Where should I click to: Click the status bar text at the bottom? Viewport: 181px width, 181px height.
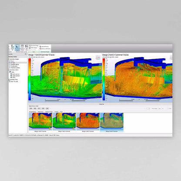click(x=34, y=135)
